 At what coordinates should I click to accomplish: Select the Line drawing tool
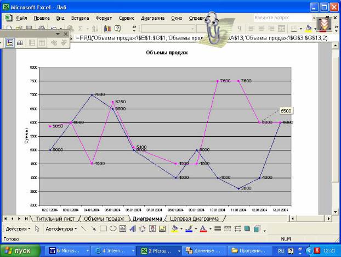(83, 228)
